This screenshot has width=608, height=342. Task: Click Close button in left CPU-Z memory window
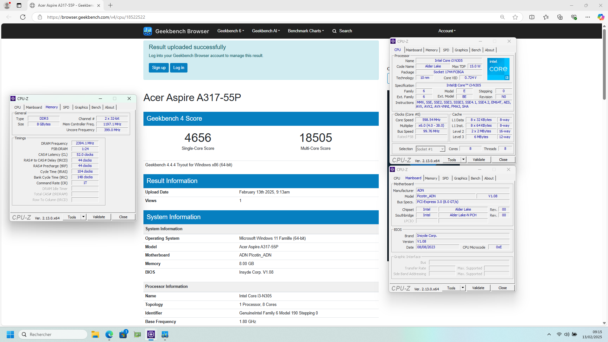click(x=123, y=217)
